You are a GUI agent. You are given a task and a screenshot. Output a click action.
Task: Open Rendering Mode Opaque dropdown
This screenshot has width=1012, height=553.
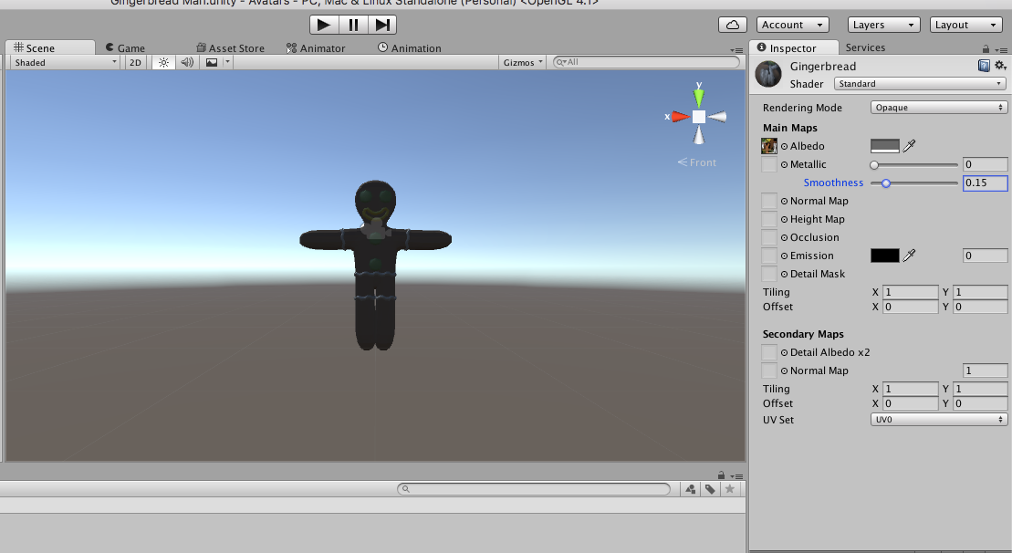coord(938,108)
